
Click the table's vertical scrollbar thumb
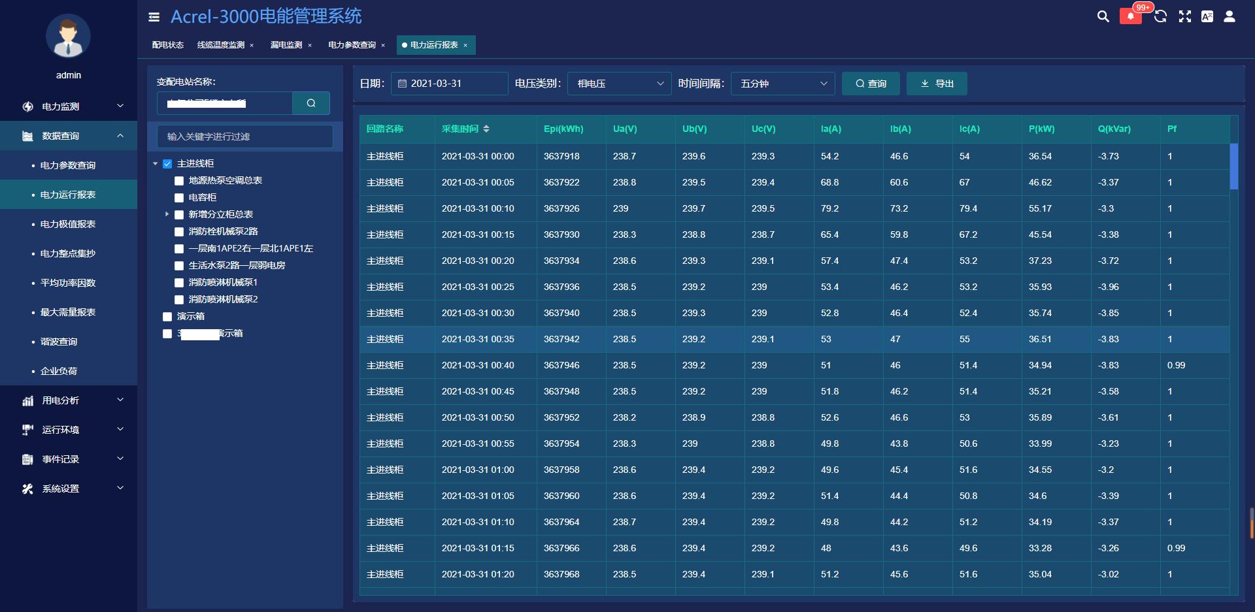[1234, 167]
